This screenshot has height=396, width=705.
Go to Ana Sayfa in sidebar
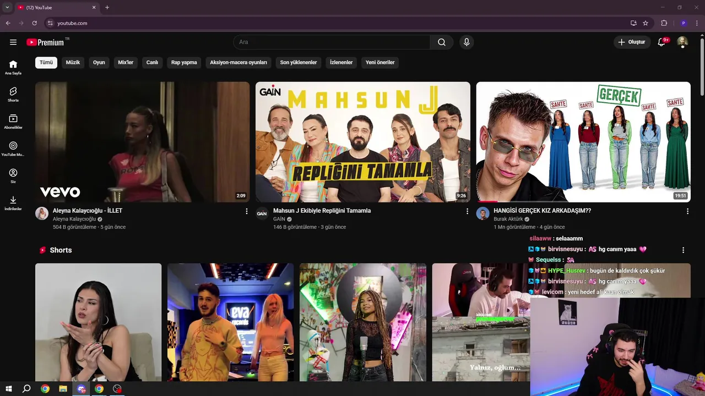(13, 67)
